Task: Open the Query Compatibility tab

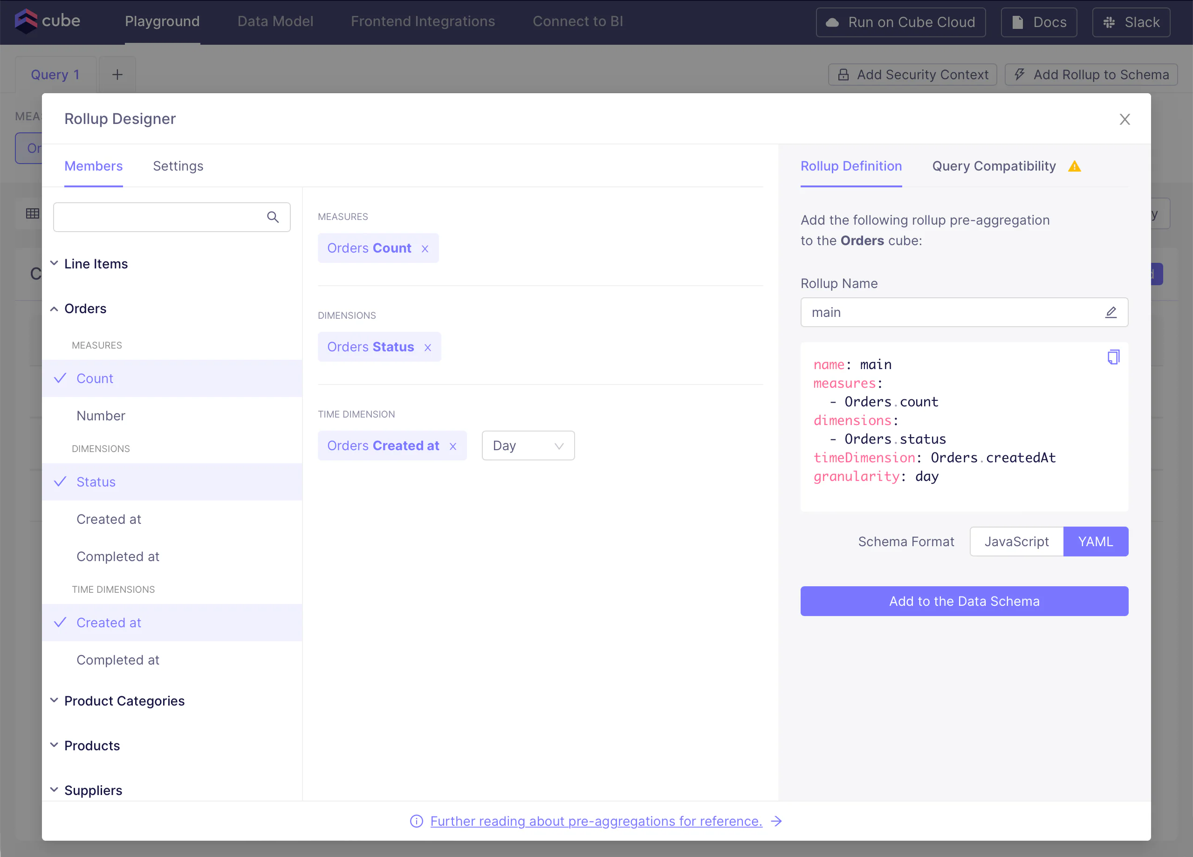Action: coord(994,166)
